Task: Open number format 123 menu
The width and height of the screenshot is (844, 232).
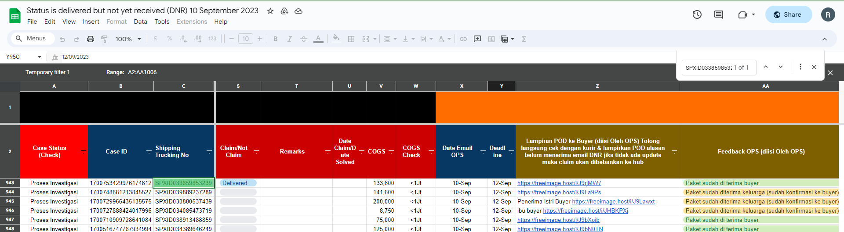Action: pos(212,39)
